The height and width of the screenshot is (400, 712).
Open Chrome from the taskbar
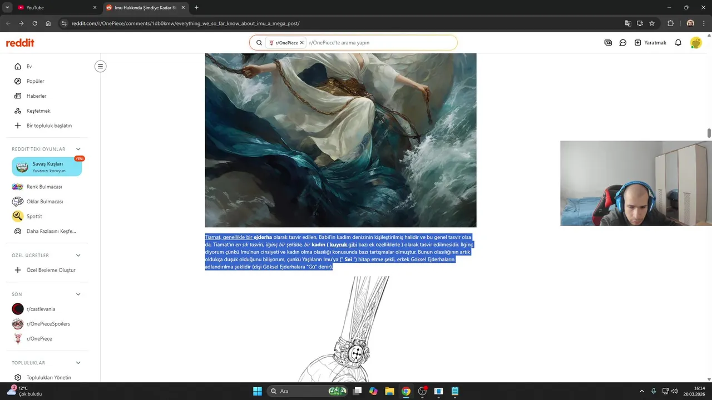(406, 391)
